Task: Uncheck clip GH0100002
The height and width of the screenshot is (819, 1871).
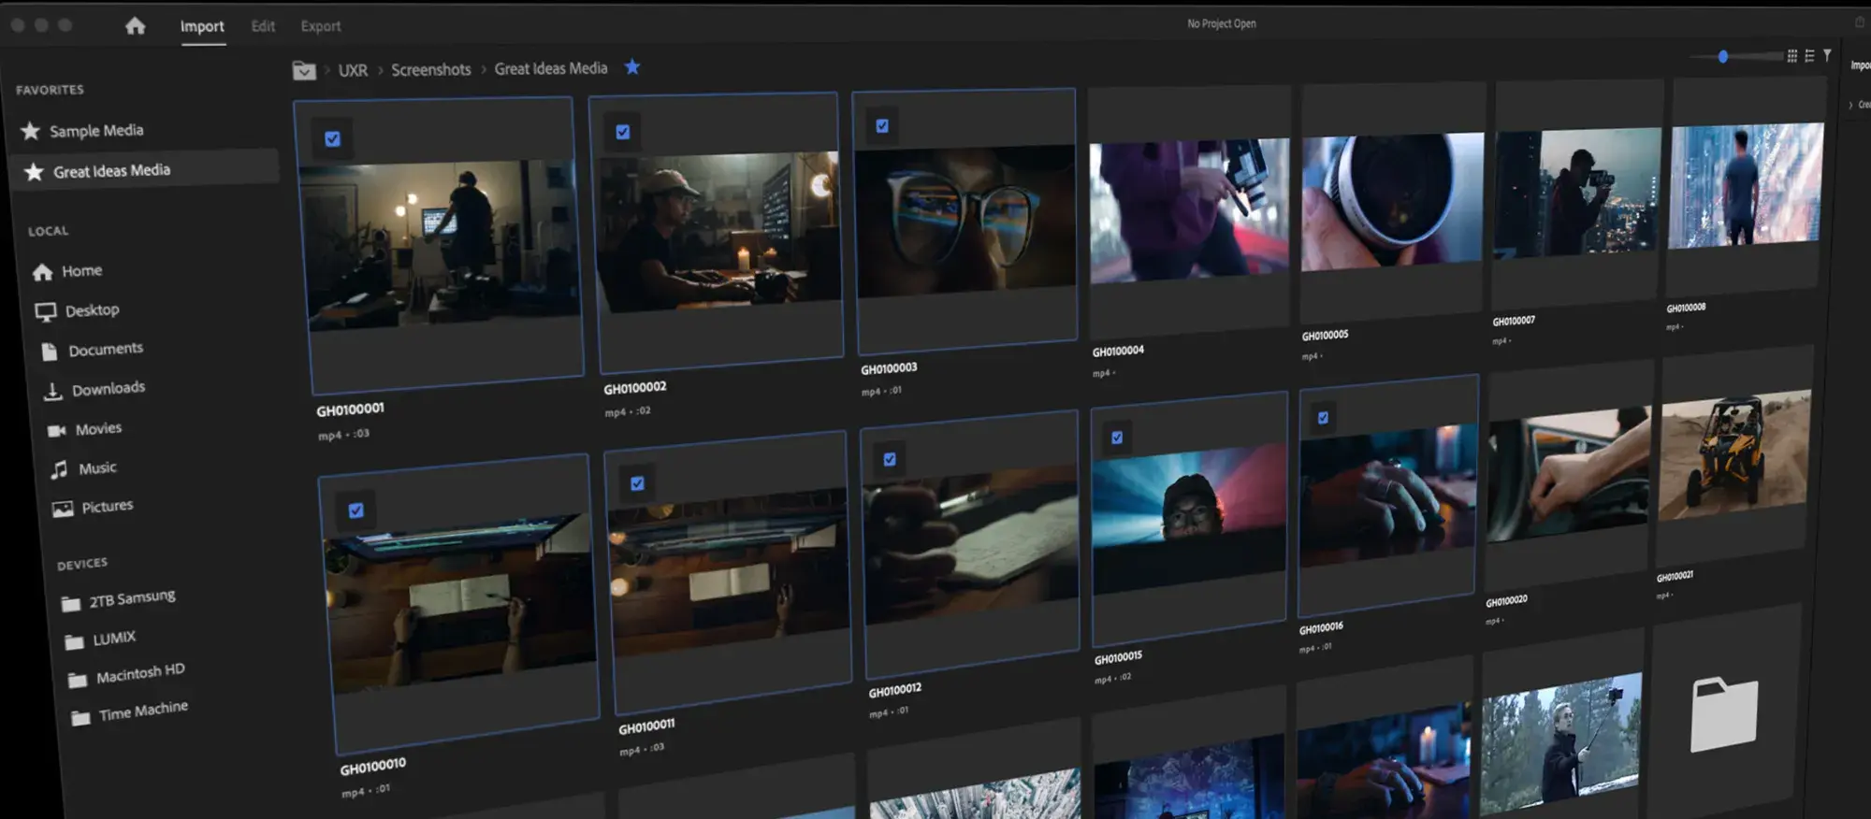Action: point(623,133)
